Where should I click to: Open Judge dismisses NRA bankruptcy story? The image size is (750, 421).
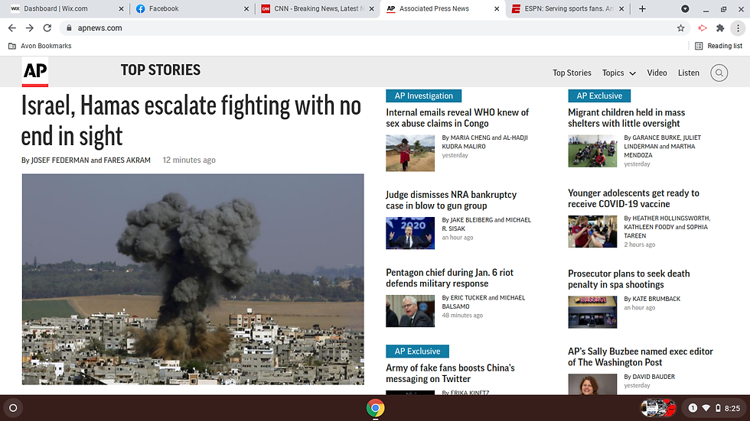click(451, 200)
